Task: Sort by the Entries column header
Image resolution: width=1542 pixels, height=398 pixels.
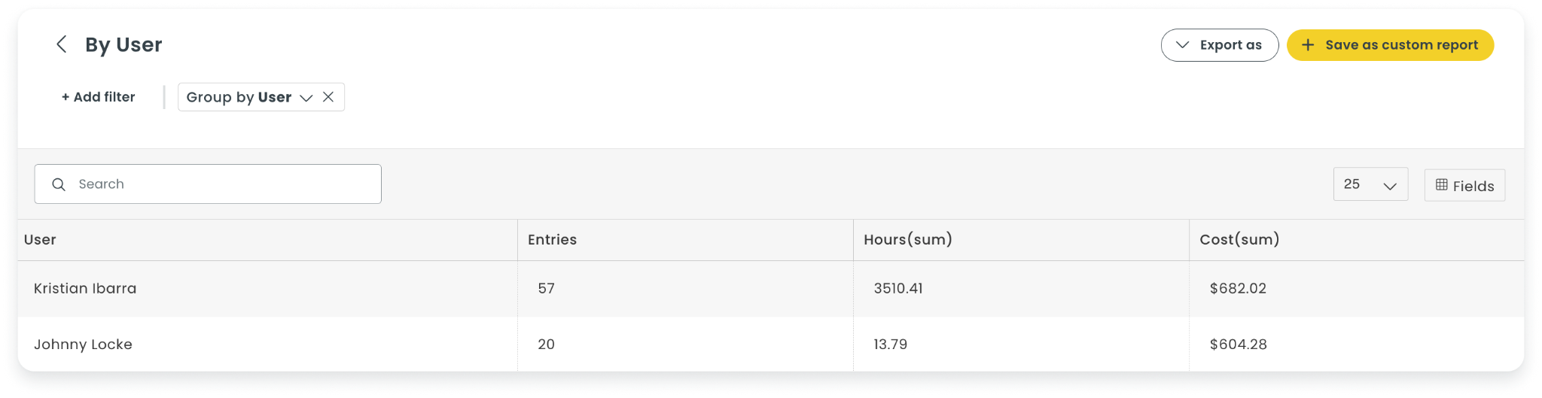Action: point(552,240)
